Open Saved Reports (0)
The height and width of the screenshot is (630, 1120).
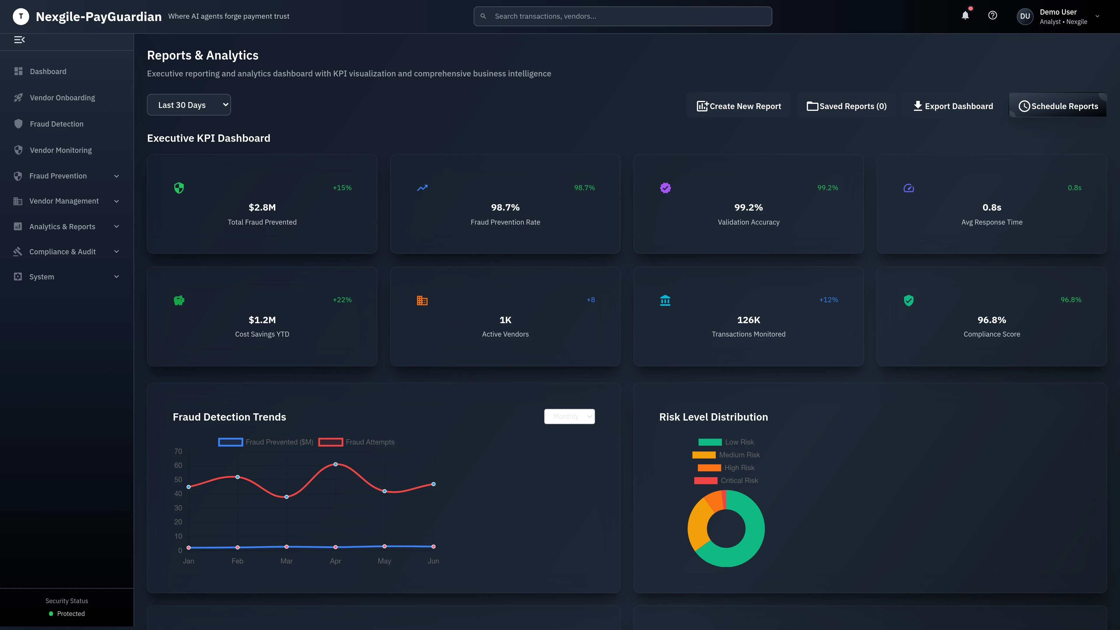coord(846,106)
